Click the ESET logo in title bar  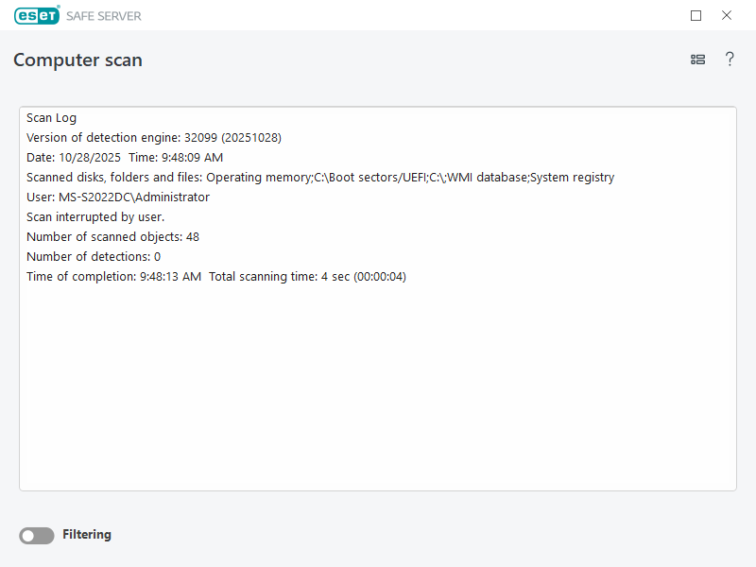tap(37, 15)
